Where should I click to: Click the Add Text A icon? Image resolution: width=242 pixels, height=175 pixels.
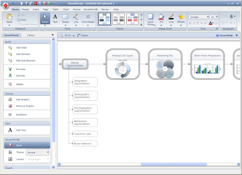point(10,130)
